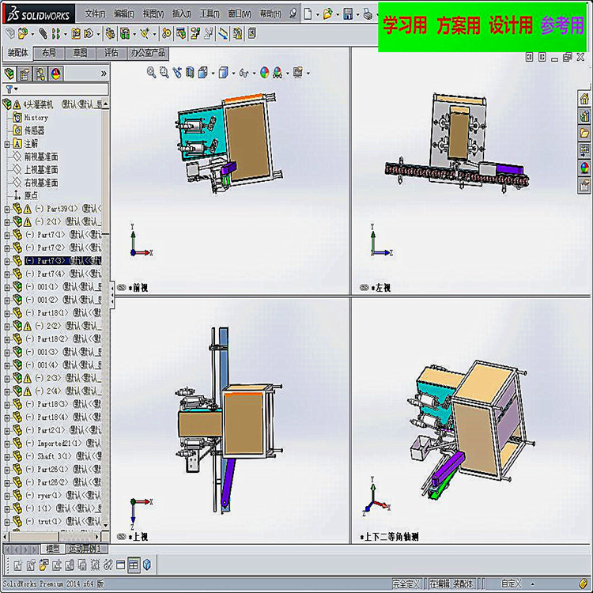Open the View Orientation dropdown arrow
This screenshot has height=593, width=593.
point(213,74)
